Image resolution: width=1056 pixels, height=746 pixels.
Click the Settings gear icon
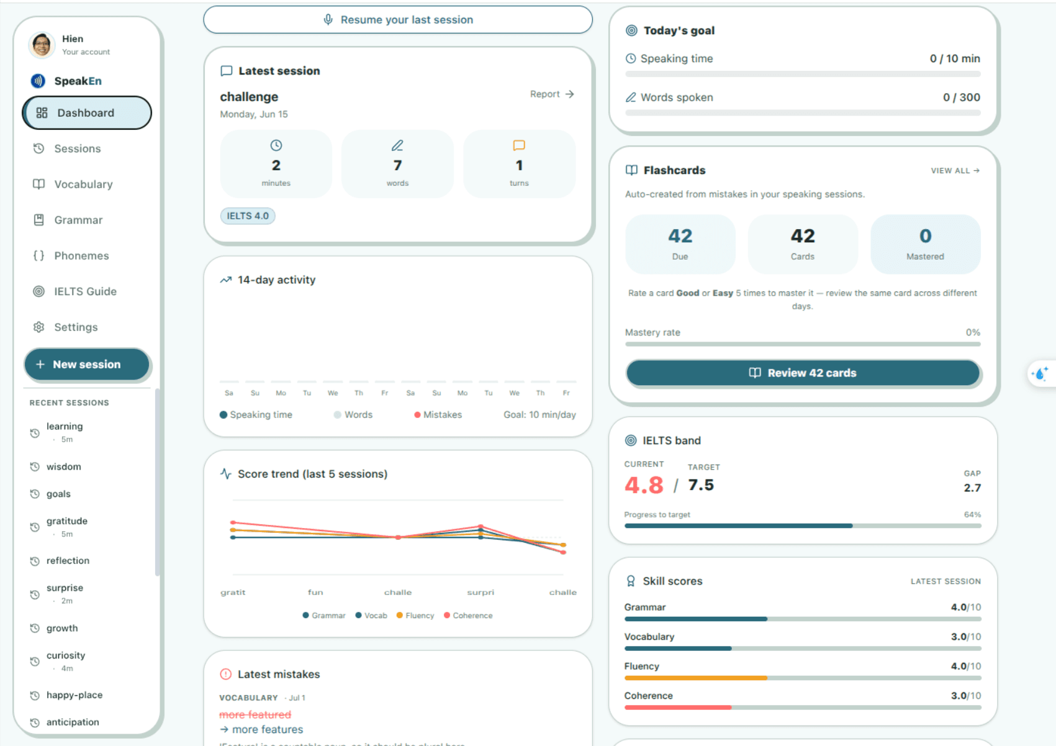38,327
